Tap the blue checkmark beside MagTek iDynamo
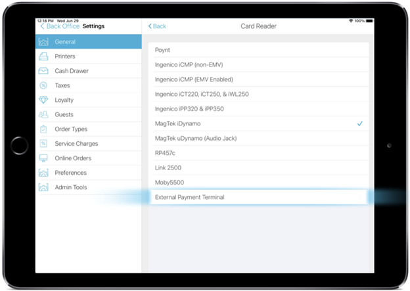The width and height of the screenshot is (410, 291). (360, 123)
